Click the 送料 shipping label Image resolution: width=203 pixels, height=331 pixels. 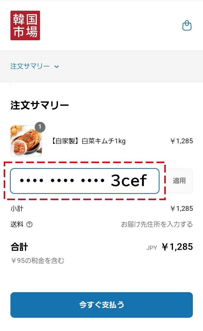(x=17, y=224)
